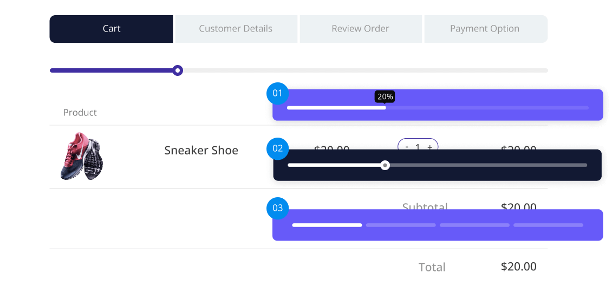Select the third step segment in bar 03

[474, 225]
